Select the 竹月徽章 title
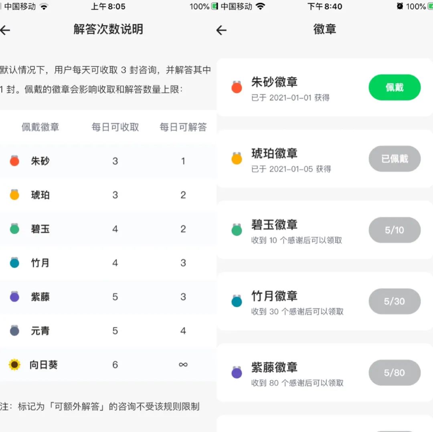This screenshot has width=433, height=432. 274,296
